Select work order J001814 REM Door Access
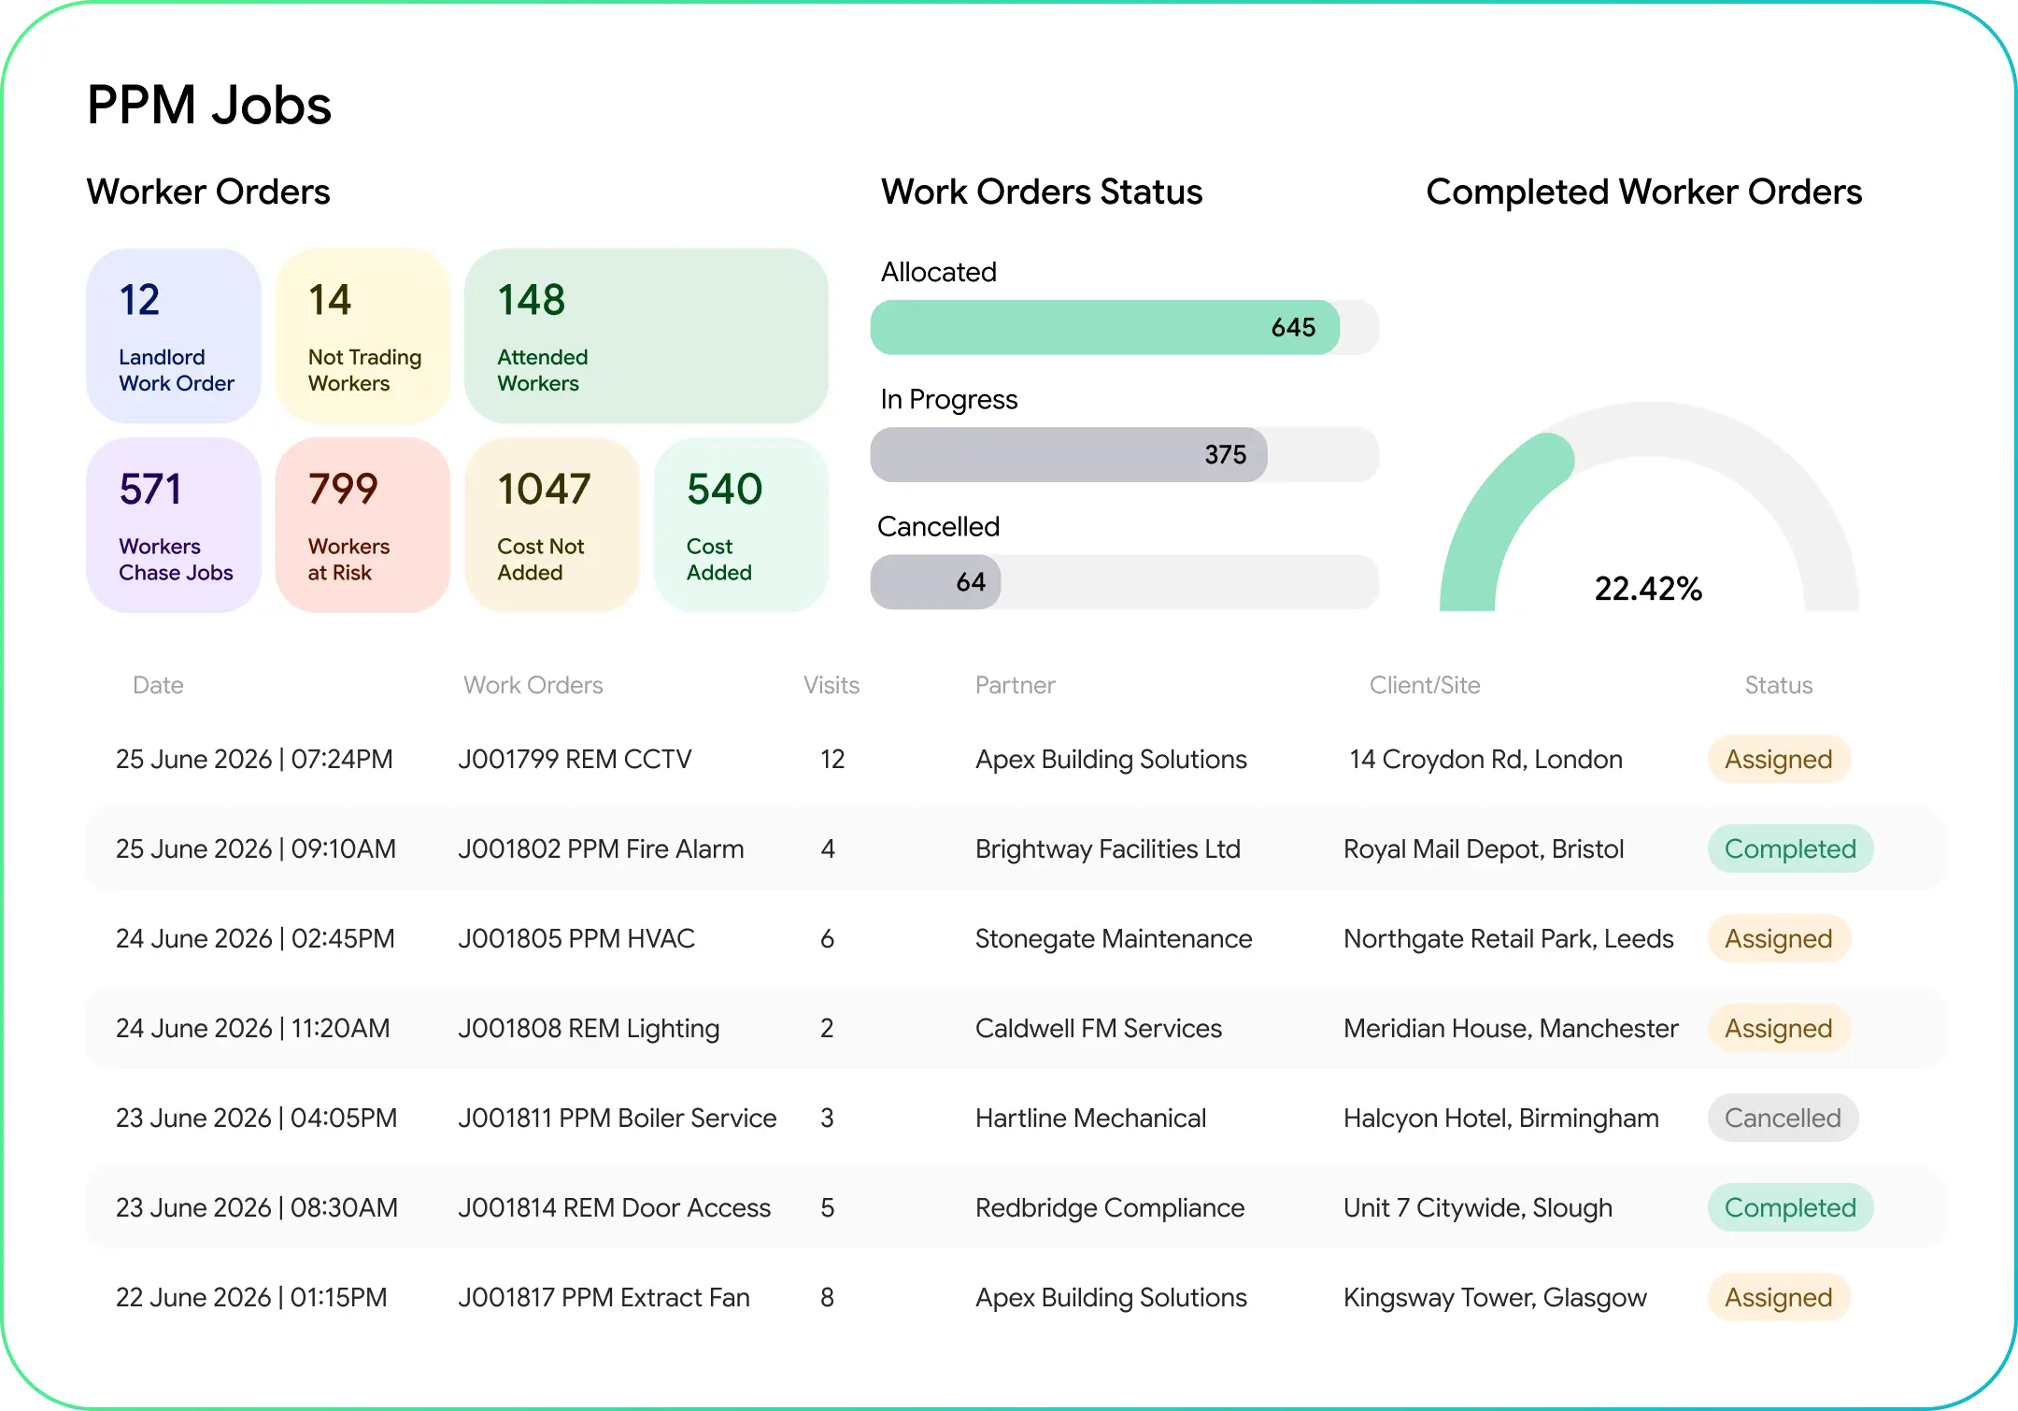Image resolution: width=2018 pixels, height=1411 pixels. 614,1207
